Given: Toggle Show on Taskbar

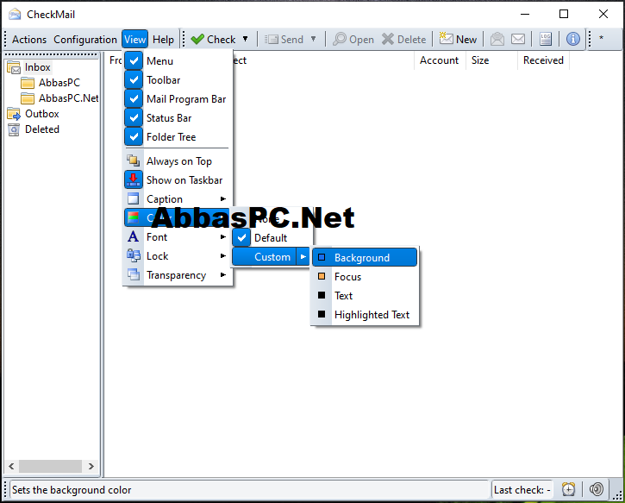Looking at the screenshot, I should 177,180.
